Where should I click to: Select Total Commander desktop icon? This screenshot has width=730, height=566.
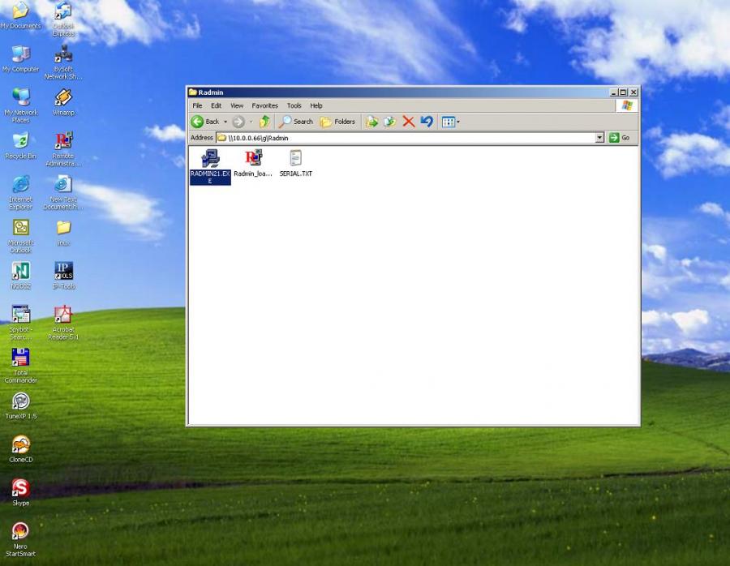click(21, 366)
